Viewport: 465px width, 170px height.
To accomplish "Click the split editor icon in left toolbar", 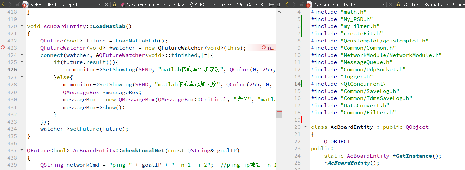I will [271, 4].
